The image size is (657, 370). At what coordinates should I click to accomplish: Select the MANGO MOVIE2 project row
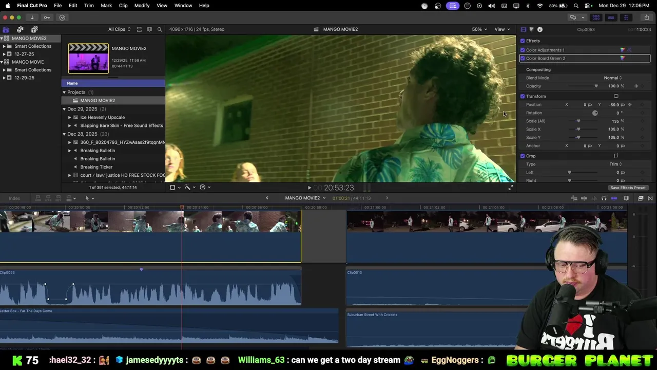point(113,100)
